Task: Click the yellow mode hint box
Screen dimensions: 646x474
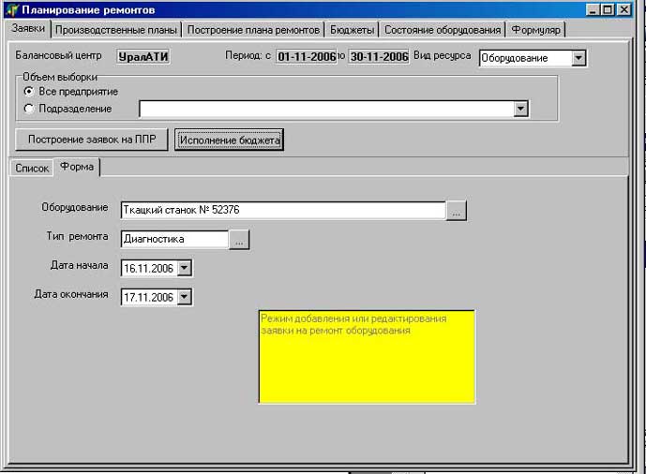Action: point(367,357)
